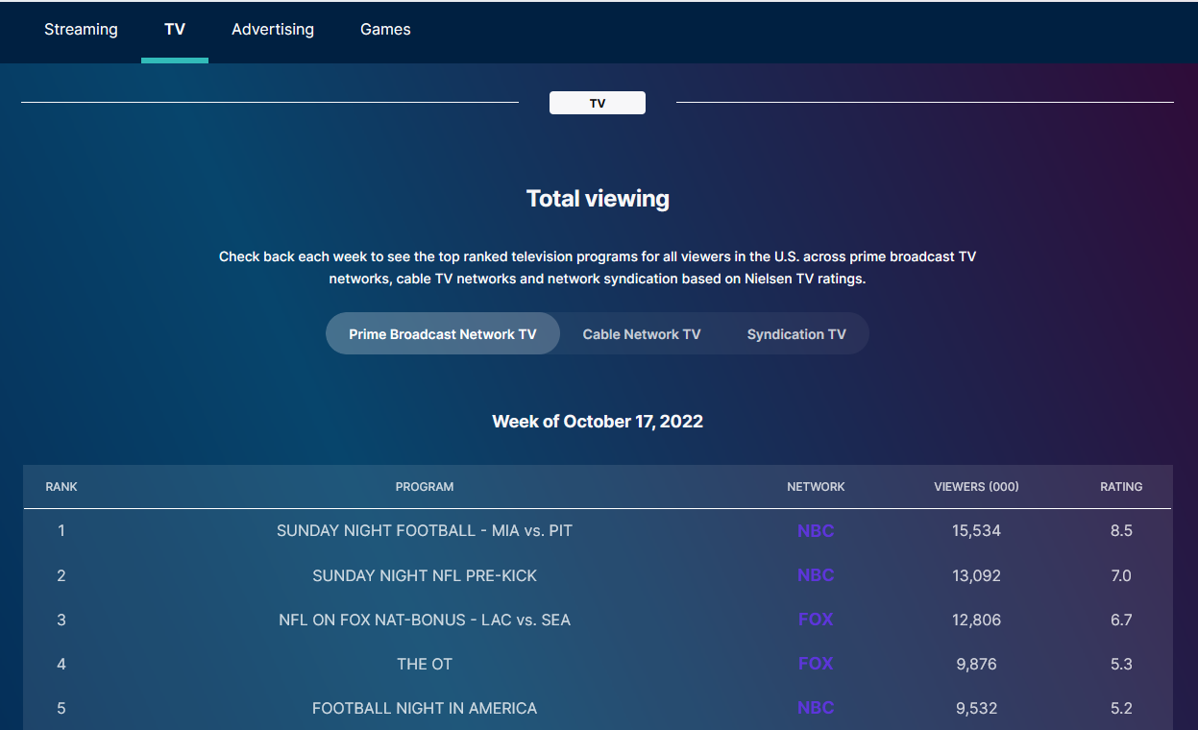Click the NETWORK column header
This screenshot has height=730, width=1198.
click(816, 487)
